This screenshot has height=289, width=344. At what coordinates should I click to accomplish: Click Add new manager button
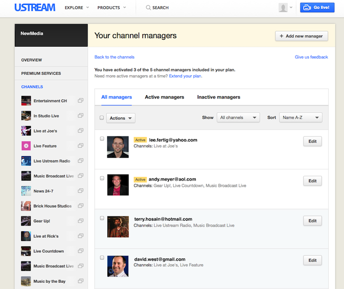tap(302, 36)
